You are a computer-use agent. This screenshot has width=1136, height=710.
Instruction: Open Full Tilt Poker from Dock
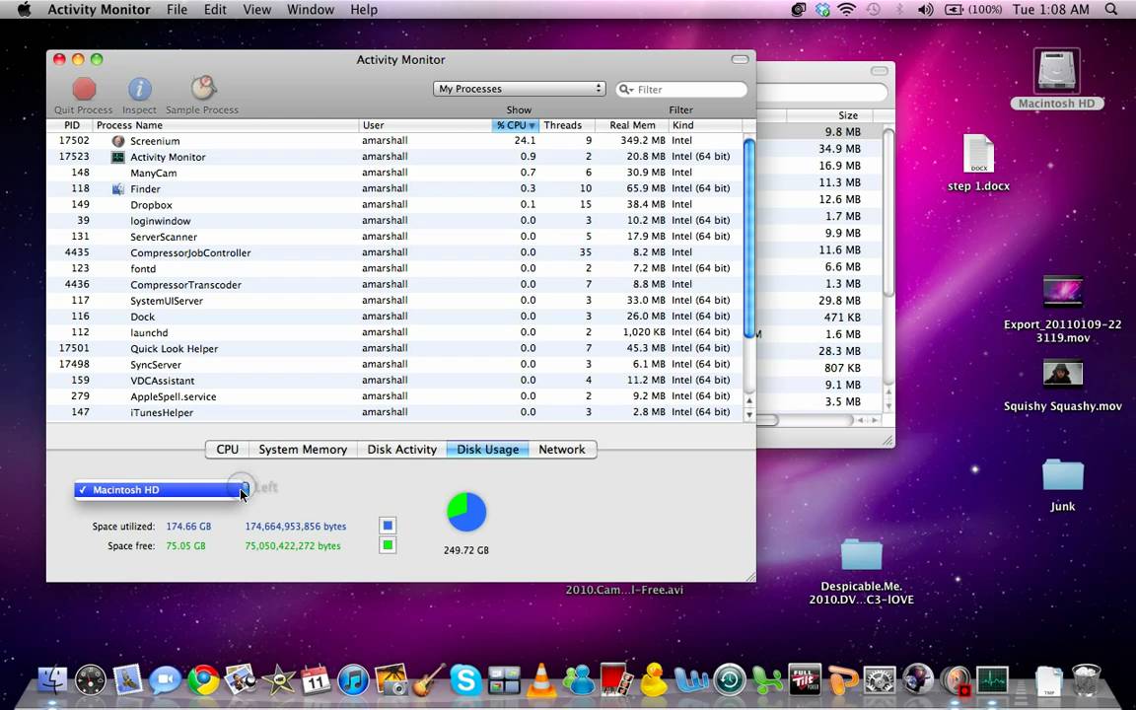click(x=805, y=679)
